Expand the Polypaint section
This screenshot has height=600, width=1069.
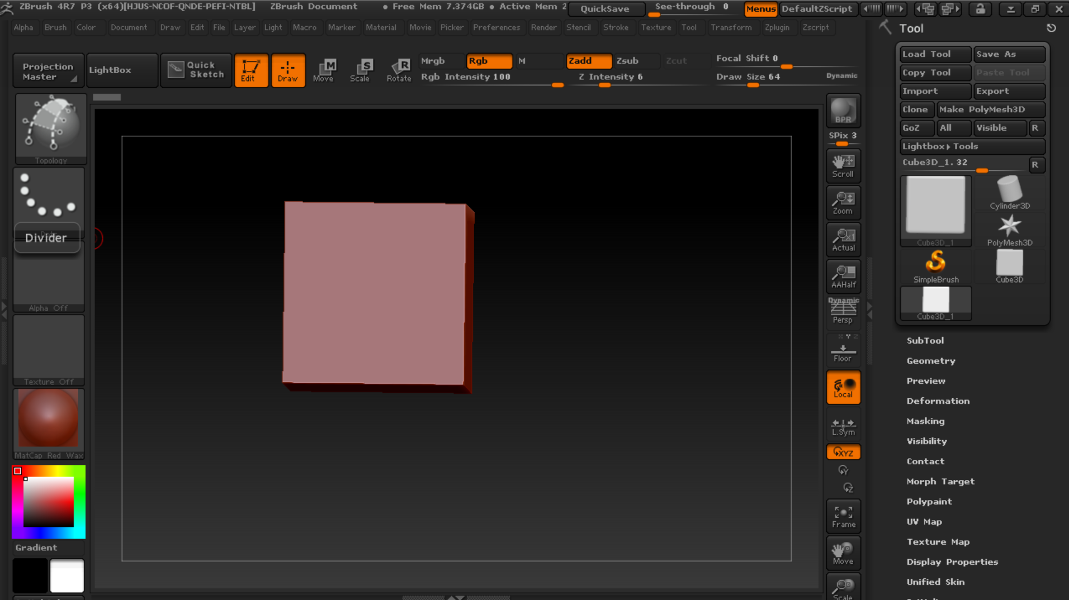929,502
